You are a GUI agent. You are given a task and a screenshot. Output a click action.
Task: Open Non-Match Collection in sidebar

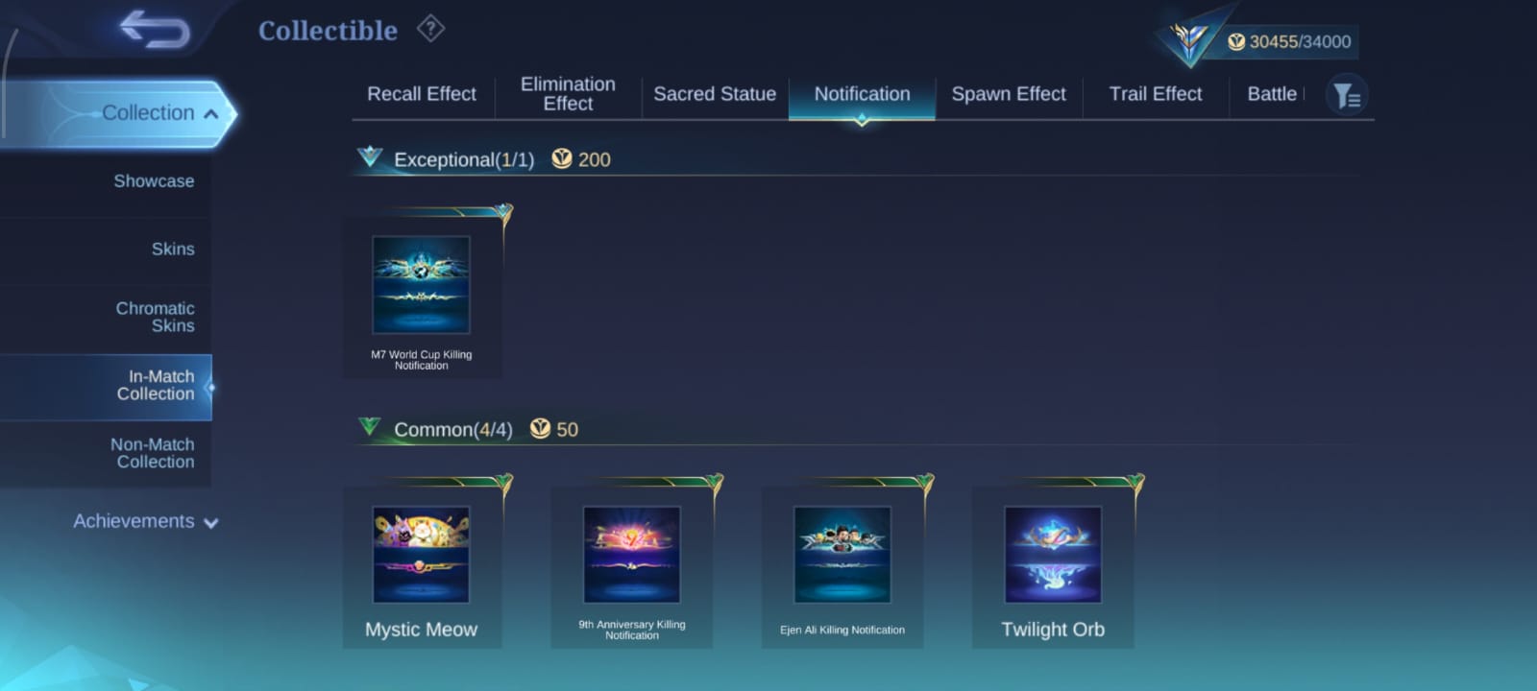[x=153, y=453]
